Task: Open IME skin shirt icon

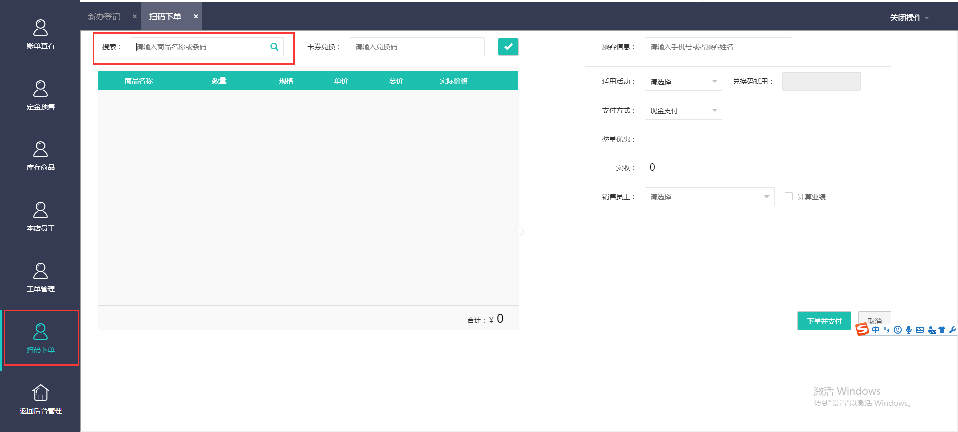Action: pyautogui.click(x=942, y=330)
